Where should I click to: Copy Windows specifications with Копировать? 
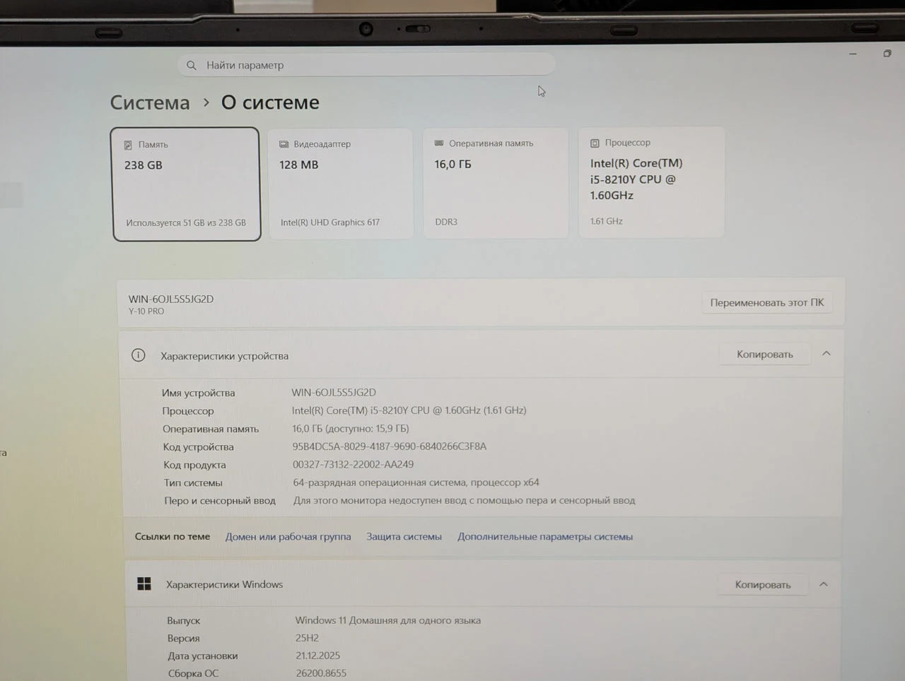pos(762,584)
